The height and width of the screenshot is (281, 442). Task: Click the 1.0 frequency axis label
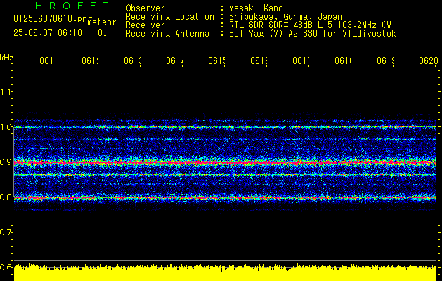tap(6, 127)
